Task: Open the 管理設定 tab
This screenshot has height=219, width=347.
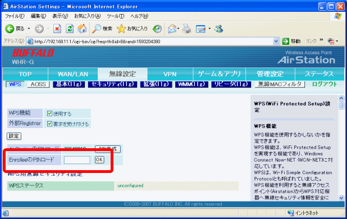Action: [x=270, y=74]
